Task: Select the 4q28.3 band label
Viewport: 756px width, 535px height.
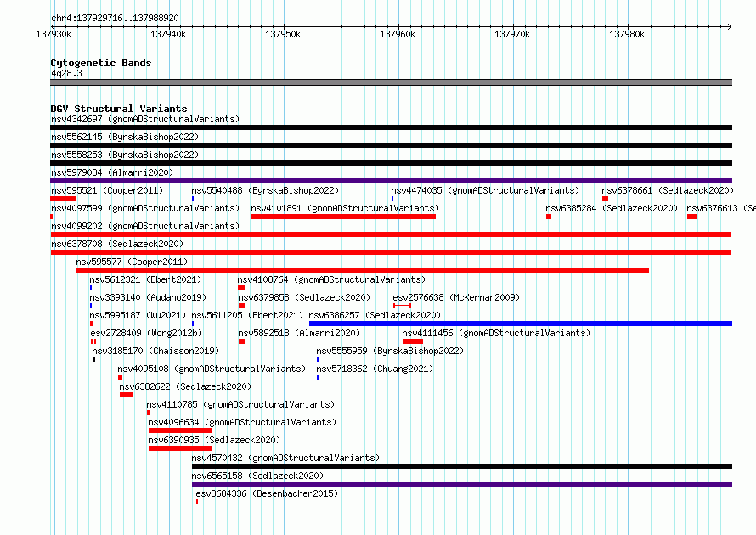Action: (66, 73)
